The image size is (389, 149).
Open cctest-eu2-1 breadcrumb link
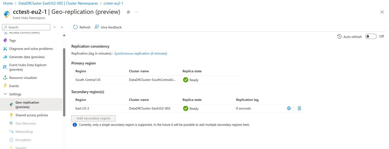pos(113,3)
